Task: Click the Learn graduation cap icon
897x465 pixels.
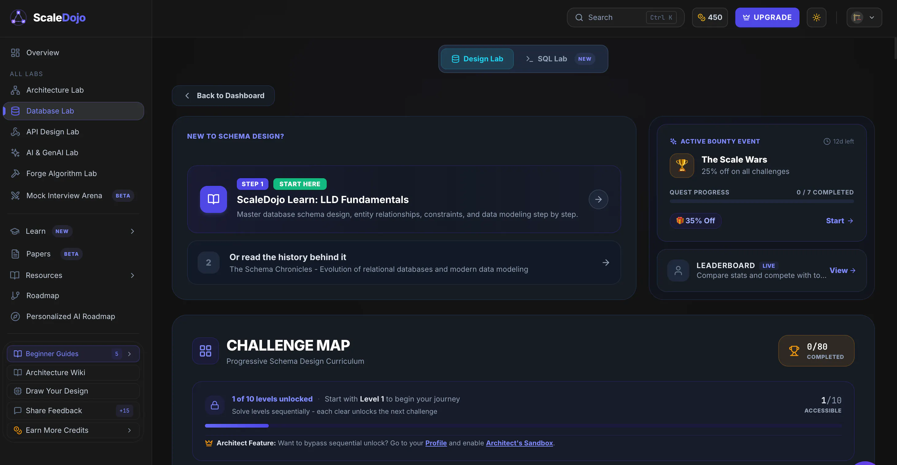Action: pyautogui.click(x=15, y=231)
